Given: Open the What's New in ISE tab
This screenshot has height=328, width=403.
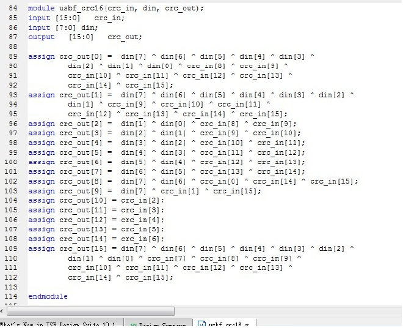Looking at the screenshot, I should (x=58, y=324).
